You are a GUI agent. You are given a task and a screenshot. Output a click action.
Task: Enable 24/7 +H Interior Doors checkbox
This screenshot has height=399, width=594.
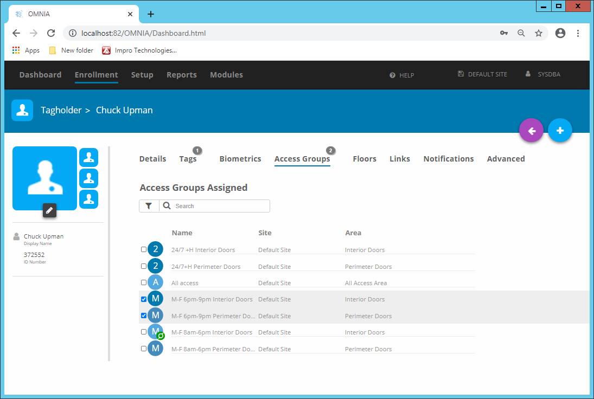(144, 249)
